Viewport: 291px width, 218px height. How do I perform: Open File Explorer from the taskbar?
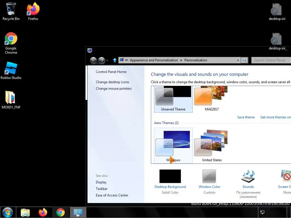[25, 212]
